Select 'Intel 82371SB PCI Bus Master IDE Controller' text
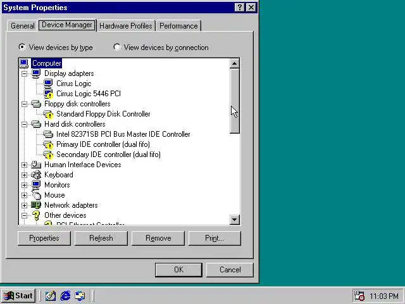This screenshot has height=304, width=405. [123, 134]
